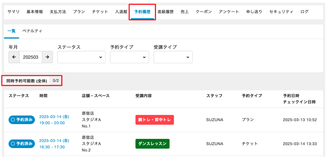
Task: Open the セキュリティ tab
Action: [281, 12]
